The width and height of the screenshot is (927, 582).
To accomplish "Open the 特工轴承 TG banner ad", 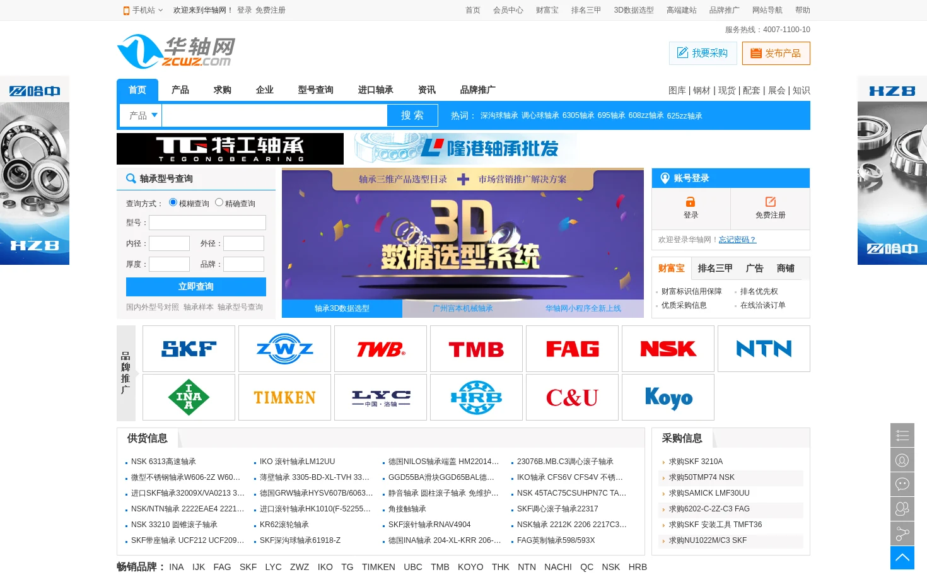I will (230, 149).
